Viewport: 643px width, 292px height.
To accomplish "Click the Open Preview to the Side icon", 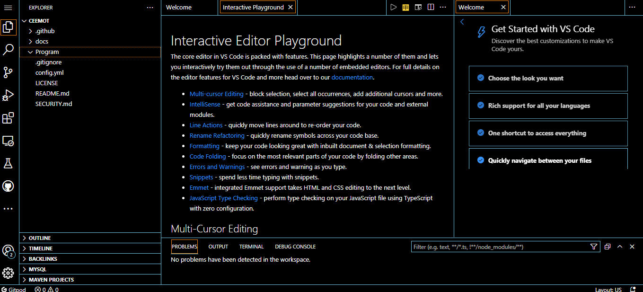I will 418,7.
